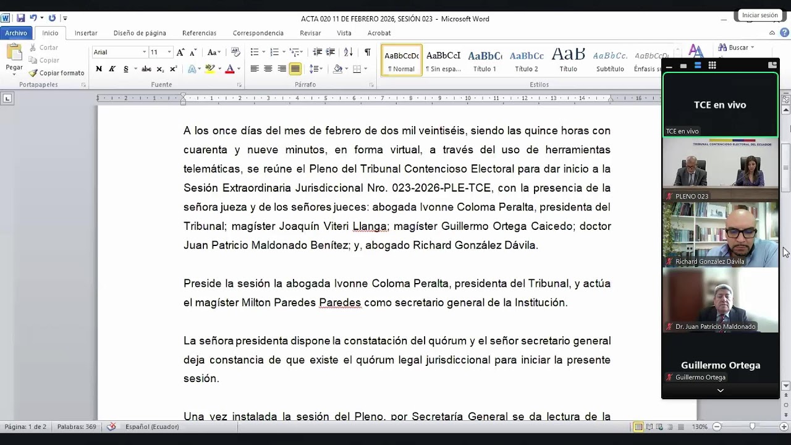Center the paragraph text
Image resolution: width=791 pixels, height=445 pixels.
click(x=268, y=69)
